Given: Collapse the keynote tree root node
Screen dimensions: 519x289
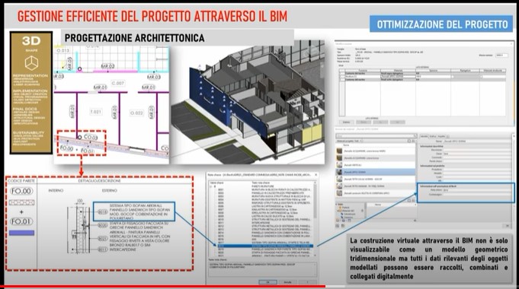Looking at the screenshot, I should tap(211, 186).
